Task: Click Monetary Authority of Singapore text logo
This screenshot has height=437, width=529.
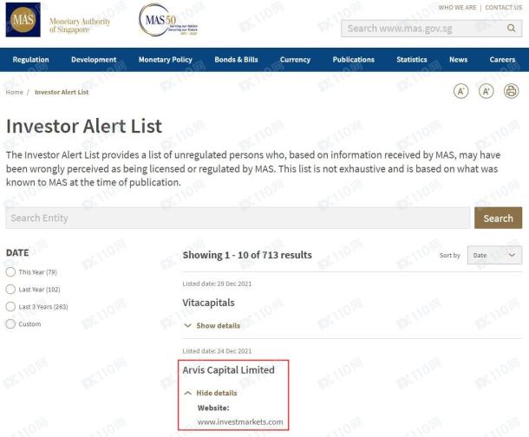Action: coord(80,25)
